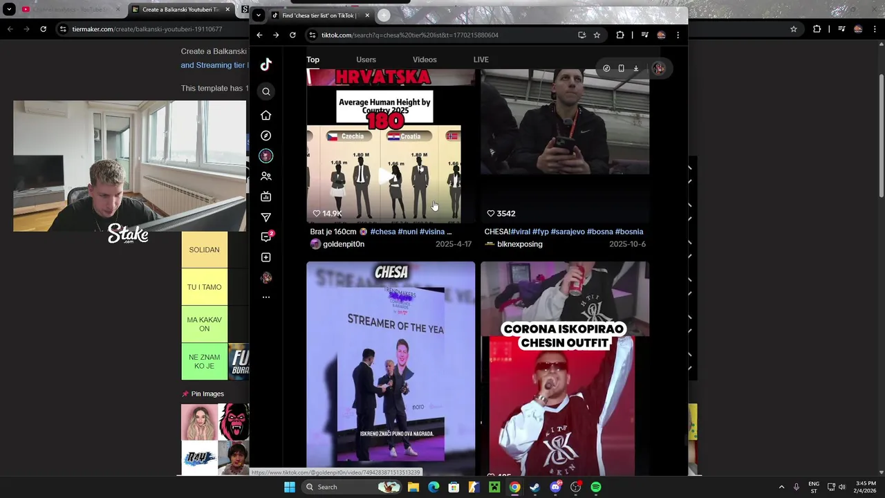Screen dimensions: 885x498
Task: Click the SOLIDAN tier label
Action: (204, 250)
